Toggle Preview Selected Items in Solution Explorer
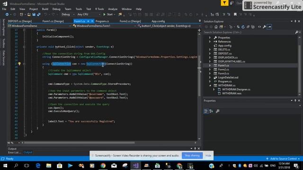 tap(269, 27)
